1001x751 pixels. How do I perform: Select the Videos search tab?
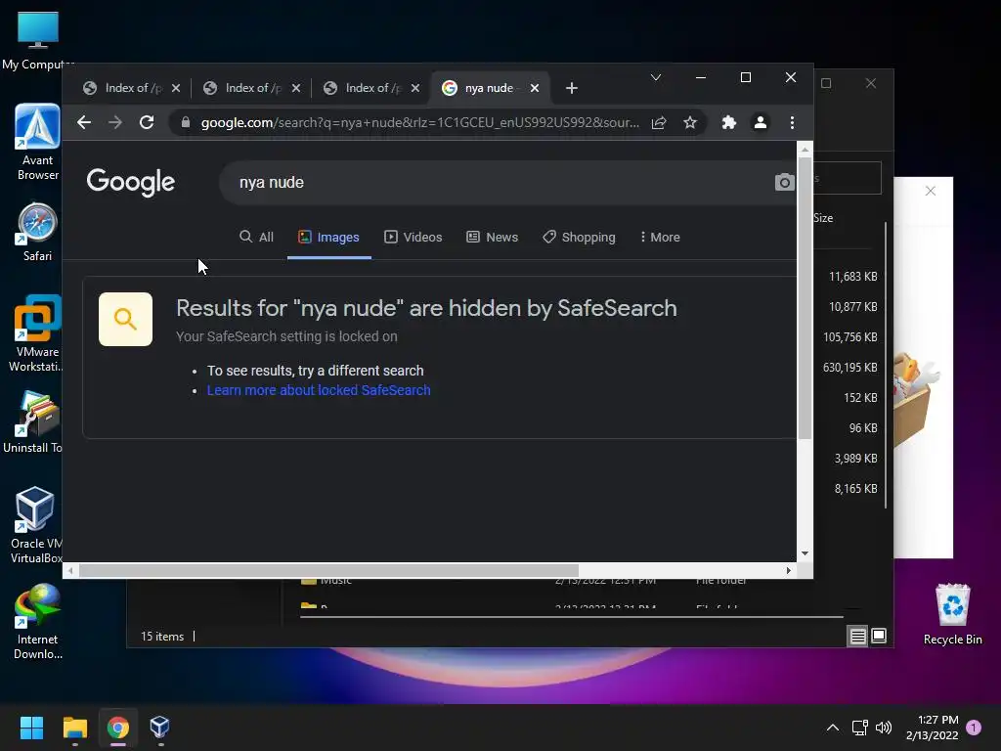(x=413, y=237)
